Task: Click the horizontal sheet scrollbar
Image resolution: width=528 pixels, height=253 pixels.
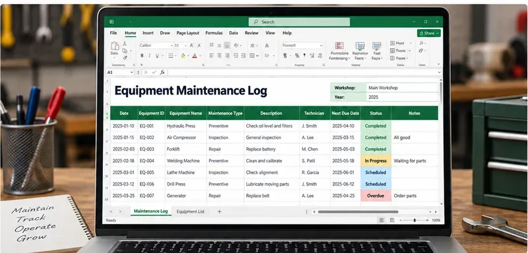Action: [x=358, y=212]
